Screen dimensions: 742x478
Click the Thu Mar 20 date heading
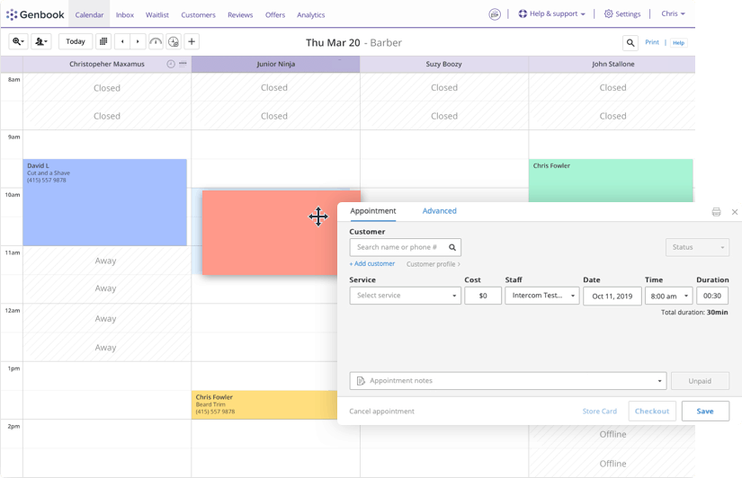click(x=333, y=42)
